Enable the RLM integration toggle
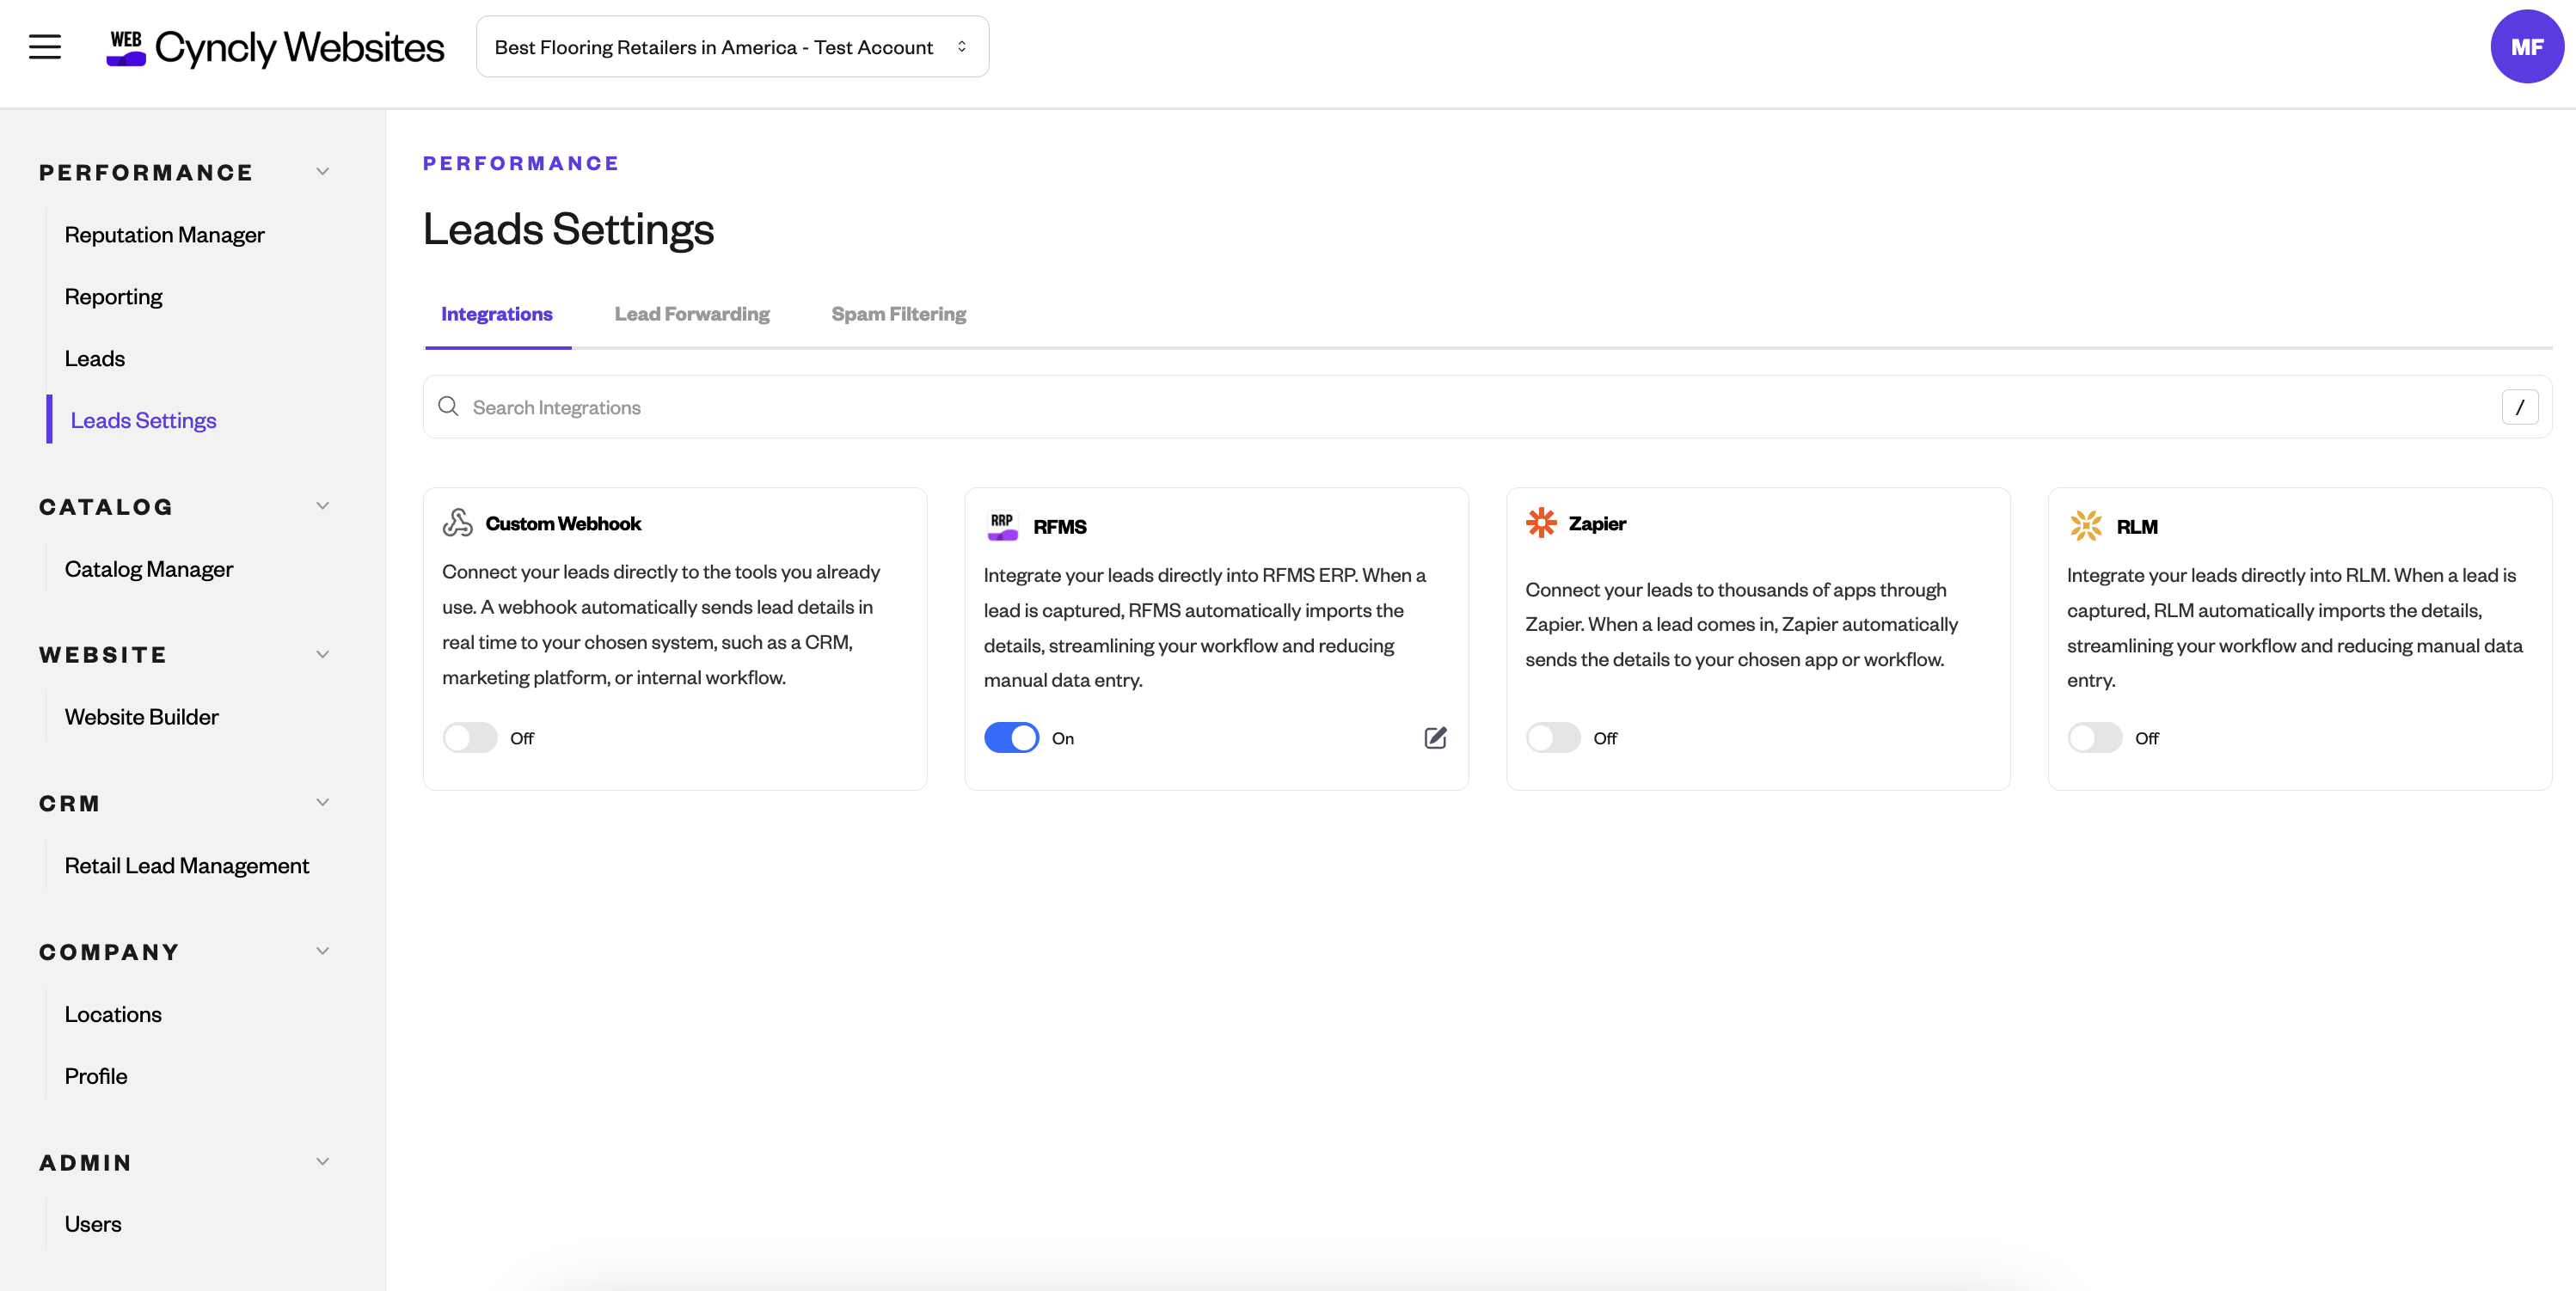The width and height of the screenshot is (2576, 1291). [x=2094, y=738]
